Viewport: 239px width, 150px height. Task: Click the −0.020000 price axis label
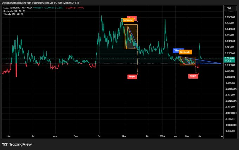(230, 101)
